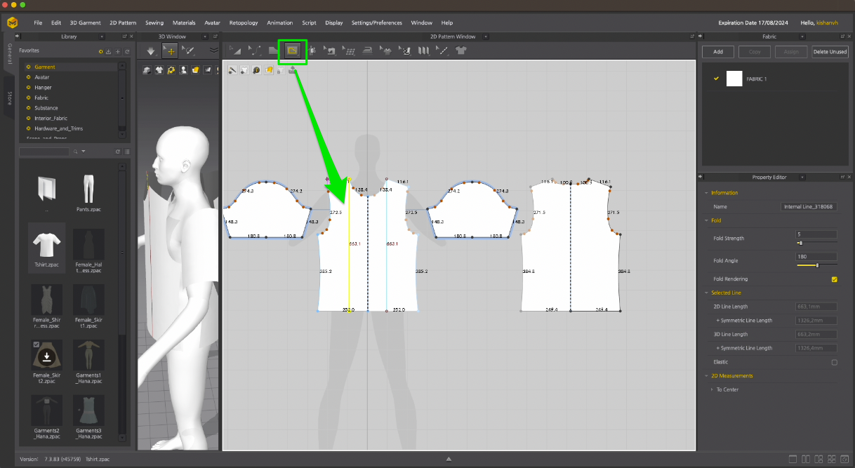
Task: Enable the Fold Rendering checkbox
Action: pyautogui.click(x=834, y=279)
